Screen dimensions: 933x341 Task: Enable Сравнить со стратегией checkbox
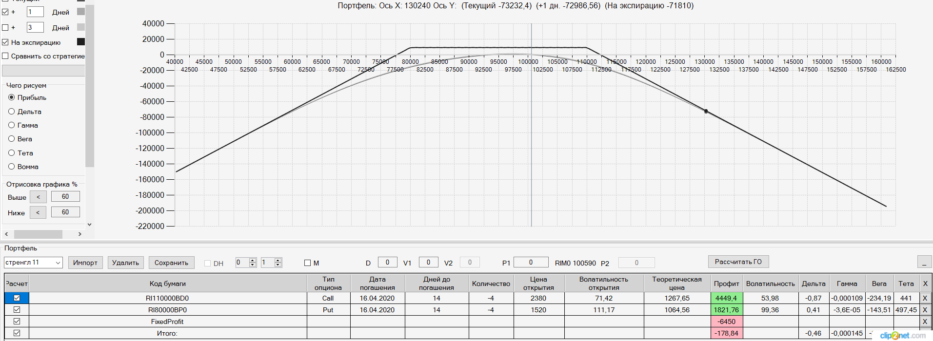pyautogui.click(x=5, y=56)
